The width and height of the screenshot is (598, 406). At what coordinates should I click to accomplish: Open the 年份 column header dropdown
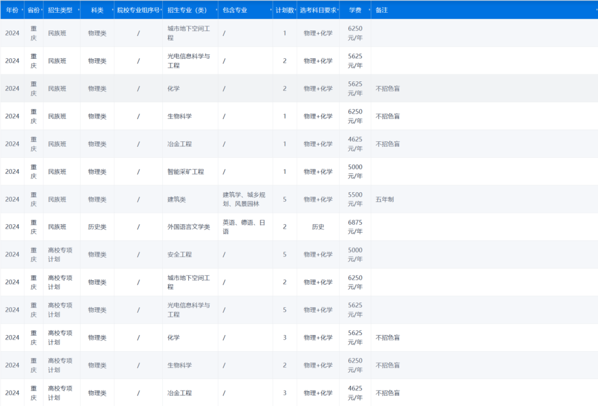click(x=23, y=10)
